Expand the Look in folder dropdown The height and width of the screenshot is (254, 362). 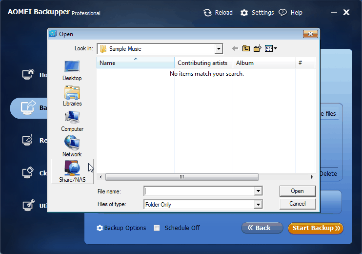[219, 49]
